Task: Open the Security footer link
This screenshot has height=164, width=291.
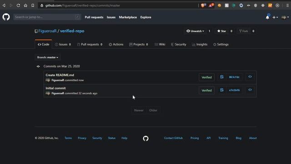Action: click(x=97, y=138)
